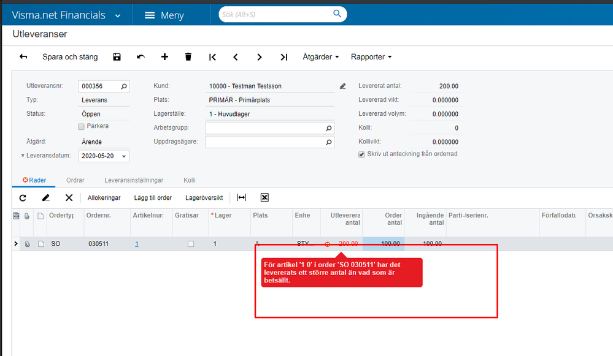The height and width of the screenshot is (356, 613).
Task: Click customer 10000 - Testman Testsson
Action: (270, 86)
